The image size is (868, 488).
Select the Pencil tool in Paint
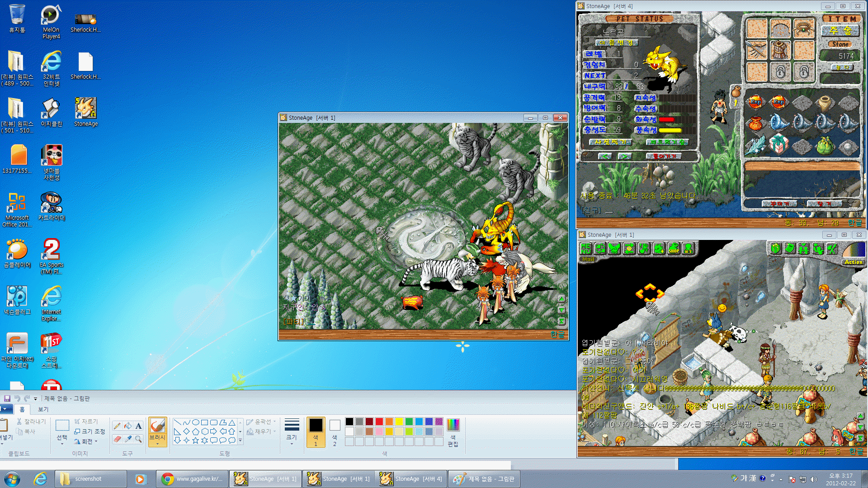click(x=118, y=426)
